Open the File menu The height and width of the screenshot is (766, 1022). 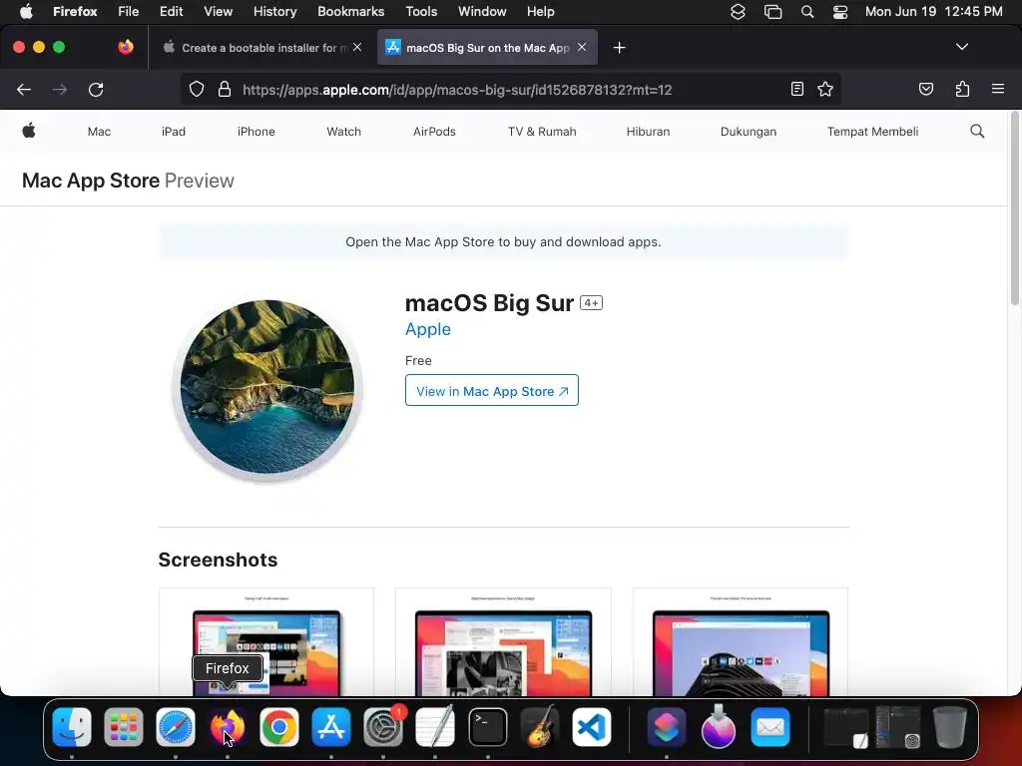[x=128, y=12]
